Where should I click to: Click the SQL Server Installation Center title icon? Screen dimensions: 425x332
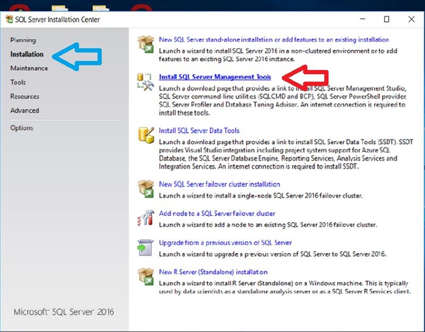click(x=9, y=20)
